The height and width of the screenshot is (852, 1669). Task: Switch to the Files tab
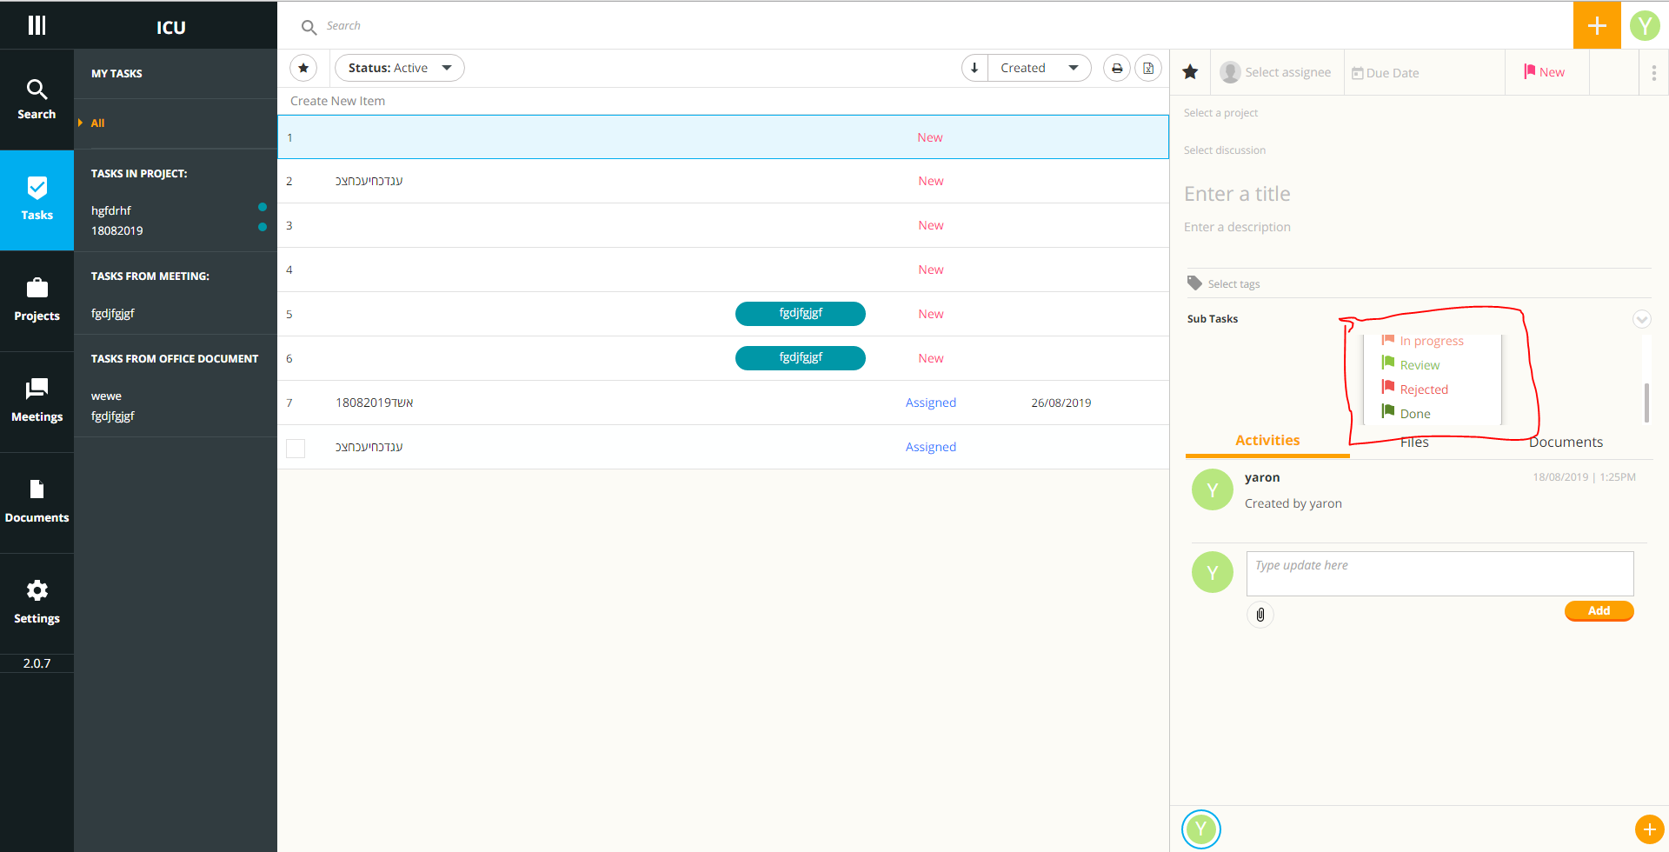tap(1413, 442)
